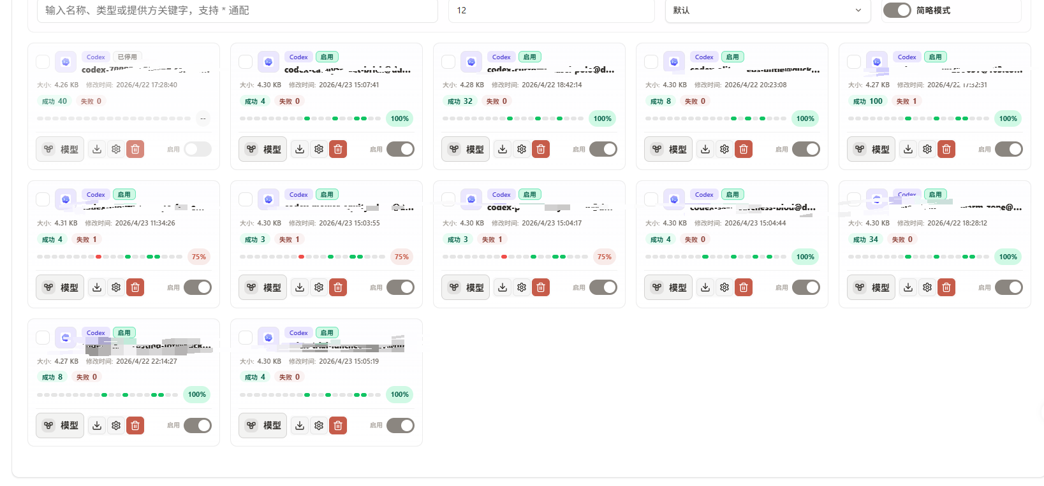Enable the disabled card modified 17:28:40
Viewport: 1044px width, 486px height.
coord(198,149)
